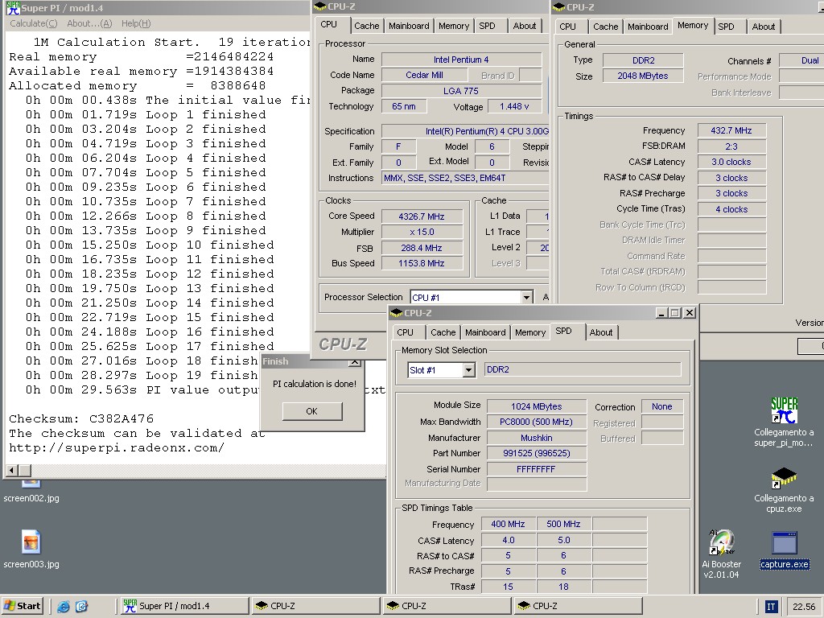
Task: Click the Multiplier value x 15.0
Action: pyautogui.click(x=422, y=233)
